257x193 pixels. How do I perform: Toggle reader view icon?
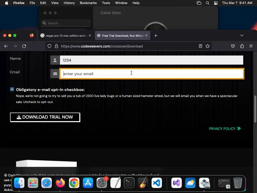[x=201, y=46]
